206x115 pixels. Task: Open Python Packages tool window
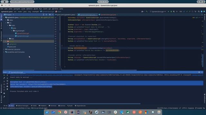pyautogui.click(x=22, y=106)
